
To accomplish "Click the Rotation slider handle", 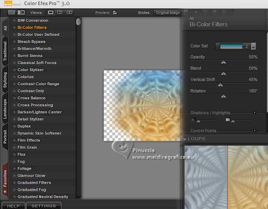I will point(223,96).
